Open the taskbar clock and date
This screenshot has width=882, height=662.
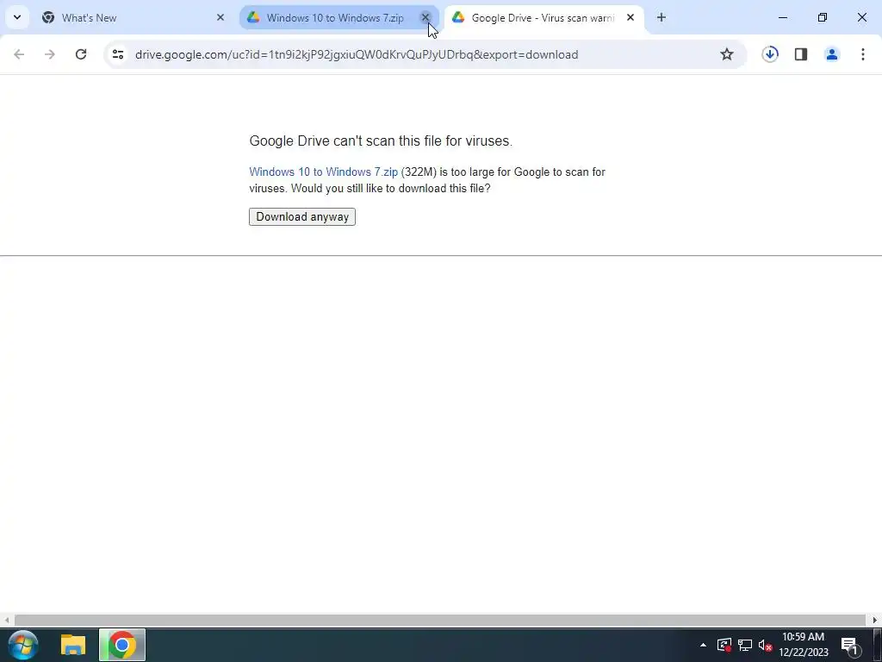pyautogui.click(x=804, y=645)
